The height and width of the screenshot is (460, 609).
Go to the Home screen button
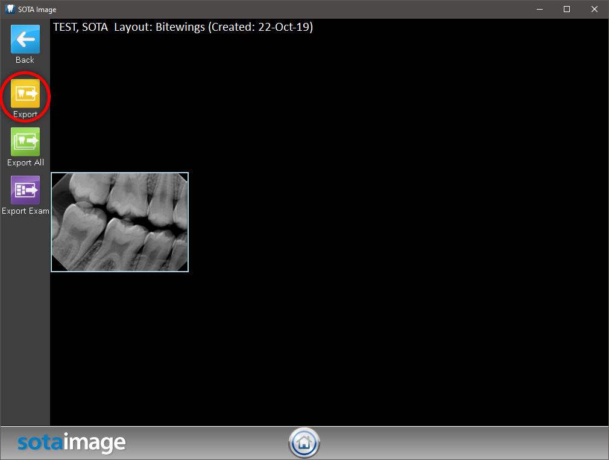click(304, 443)
